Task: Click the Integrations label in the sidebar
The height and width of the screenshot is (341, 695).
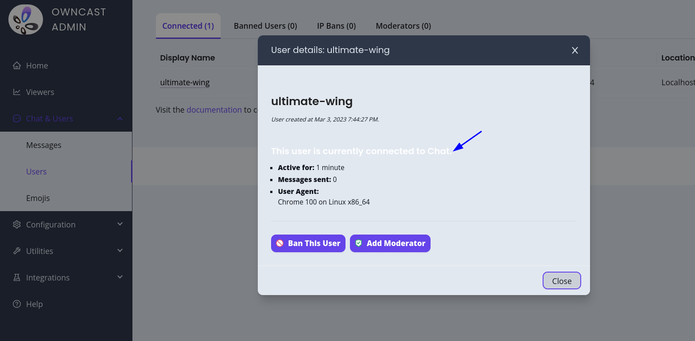Action: click(x=48, y=277)
